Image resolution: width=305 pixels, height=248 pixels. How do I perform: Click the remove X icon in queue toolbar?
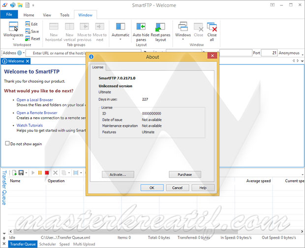pyautogui.click(x=55, y=173)
